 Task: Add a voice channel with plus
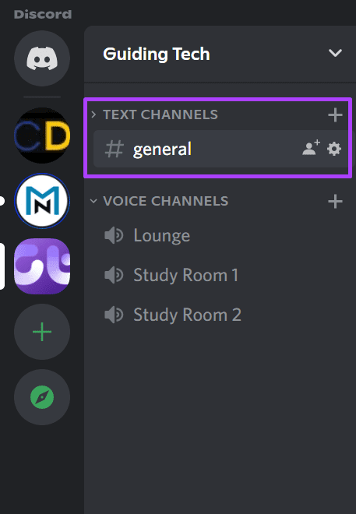pyautogui.click(x=335, y=201)
